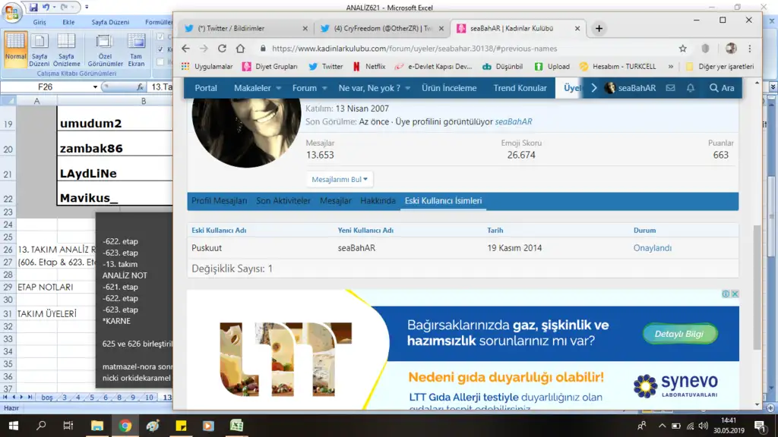Open File Explorer from taskbar
The image size is (778, 437).
96,426
